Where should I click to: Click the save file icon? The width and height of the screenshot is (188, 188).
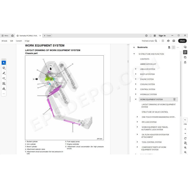pyautogui.click(x=163, y=41)
